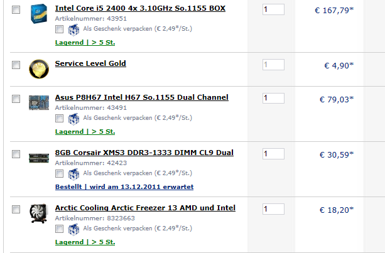Focus quantity field for Asus P8H67
The image size is (385, 253).
tap(274, 98)
